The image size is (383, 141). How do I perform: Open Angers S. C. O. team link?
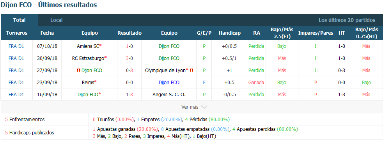pyautogui.click(x=169, y=95)
